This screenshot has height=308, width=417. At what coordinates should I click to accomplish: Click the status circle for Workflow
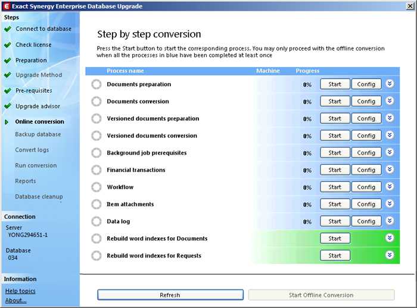click(x=97, y=187)
